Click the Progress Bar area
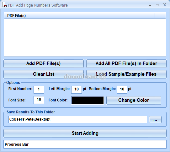 pos(85,144)
